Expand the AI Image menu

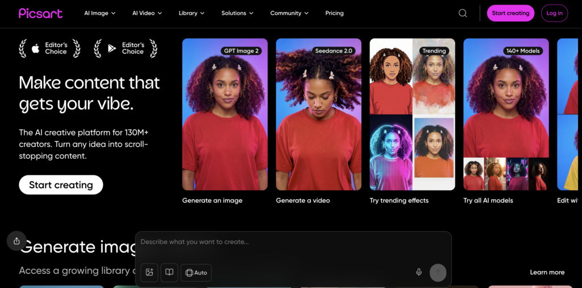100,13
